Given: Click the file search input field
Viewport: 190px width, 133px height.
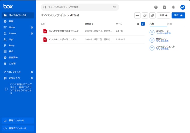Looking at the screenshot, I should pyautogui.click(x=79, y=7).
